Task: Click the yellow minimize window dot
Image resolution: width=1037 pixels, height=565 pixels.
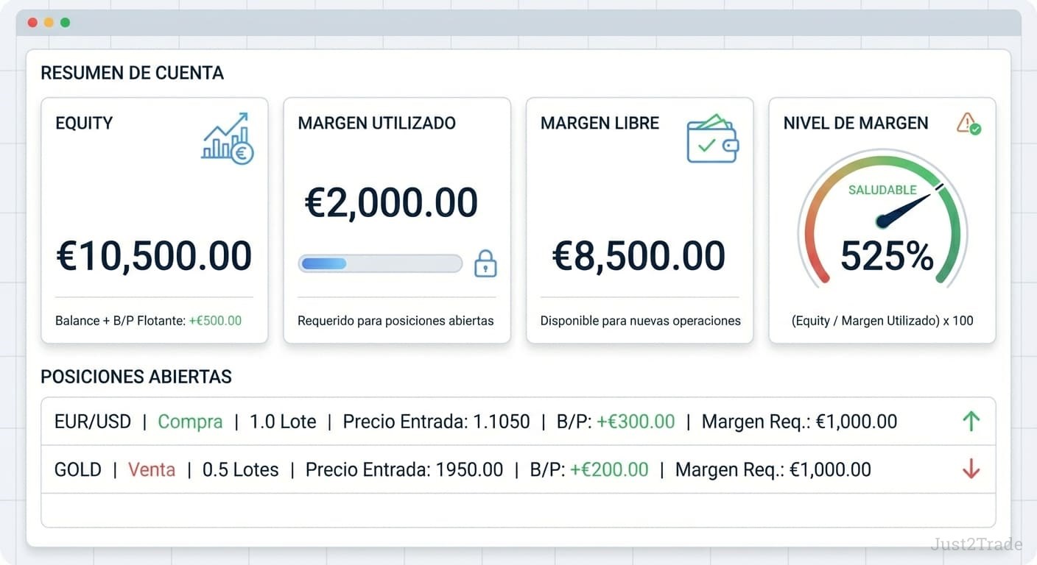Action: (x=49, y=23)
